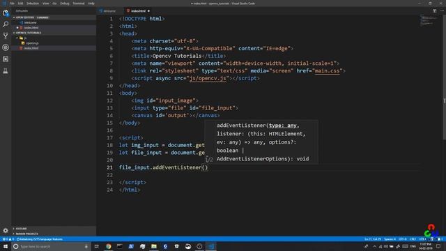Open the Go menu
This screenshot has width=446, height=251.
[x=54, y=3]
